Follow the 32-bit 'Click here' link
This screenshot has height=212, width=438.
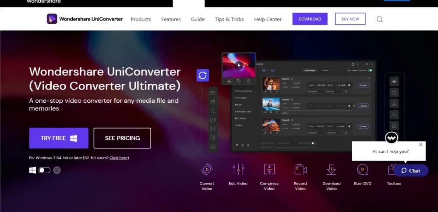(119, 158)
